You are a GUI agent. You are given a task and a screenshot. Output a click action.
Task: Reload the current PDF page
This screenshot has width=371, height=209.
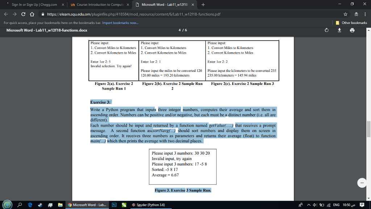[23, 14]
